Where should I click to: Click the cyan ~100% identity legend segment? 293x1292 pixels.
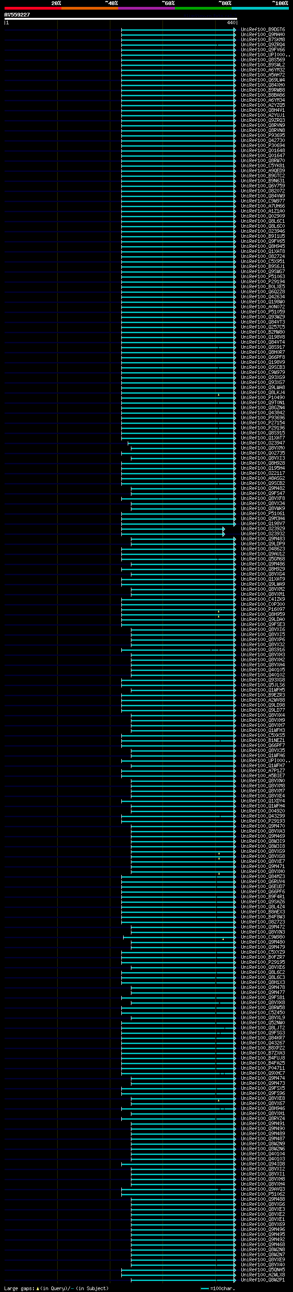[260, 8]
